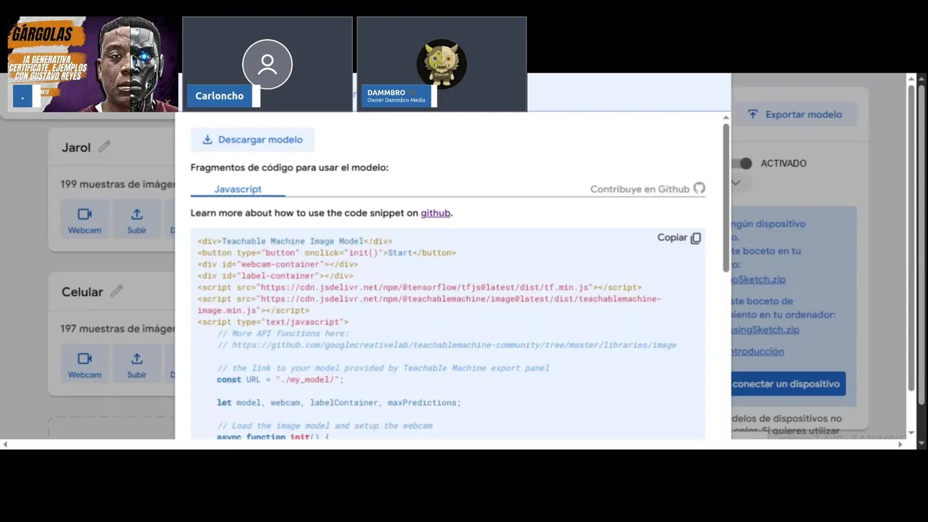Click the Exportar modelo text
The height and width of the screenshot is (522, 928).
coord(803,115)
